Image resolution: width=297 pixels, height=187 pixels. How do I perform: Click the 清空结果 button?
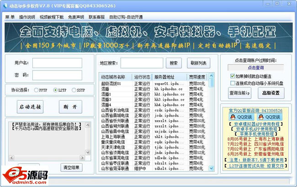(x=71, y=167)
